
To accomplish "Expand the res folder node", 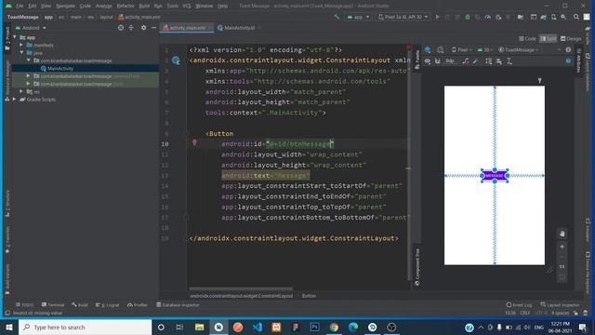I will click(x=21, y=91).
